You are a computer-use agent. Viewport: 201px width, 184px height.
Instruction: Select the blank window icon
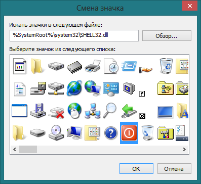click(19, 111)
